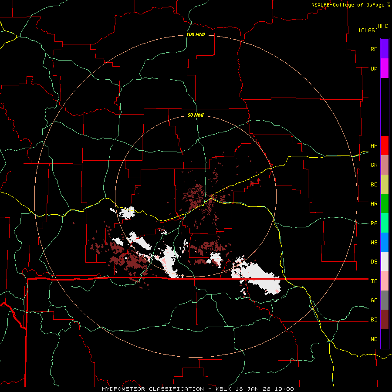The image size is (392, 392).
Task: Click the GR dusty pink legend swatch
Action: (x=385, y=165)
